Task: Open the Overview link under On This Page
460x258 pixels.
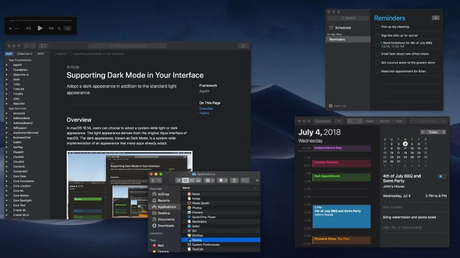Action: (x=206, y=109)
